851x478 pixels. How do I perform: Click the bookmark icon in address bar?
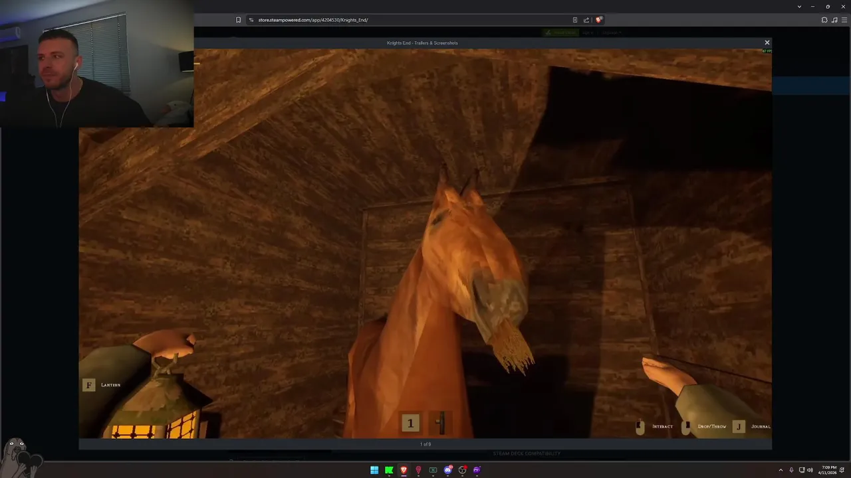tap(238, 20)
